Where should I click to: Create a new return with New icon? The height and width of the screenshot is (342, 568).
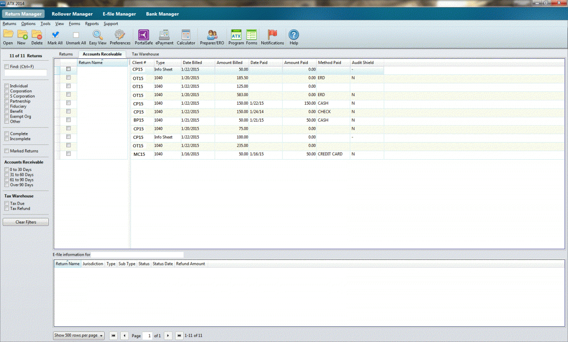pyautogui.click(x=22, y=35)
